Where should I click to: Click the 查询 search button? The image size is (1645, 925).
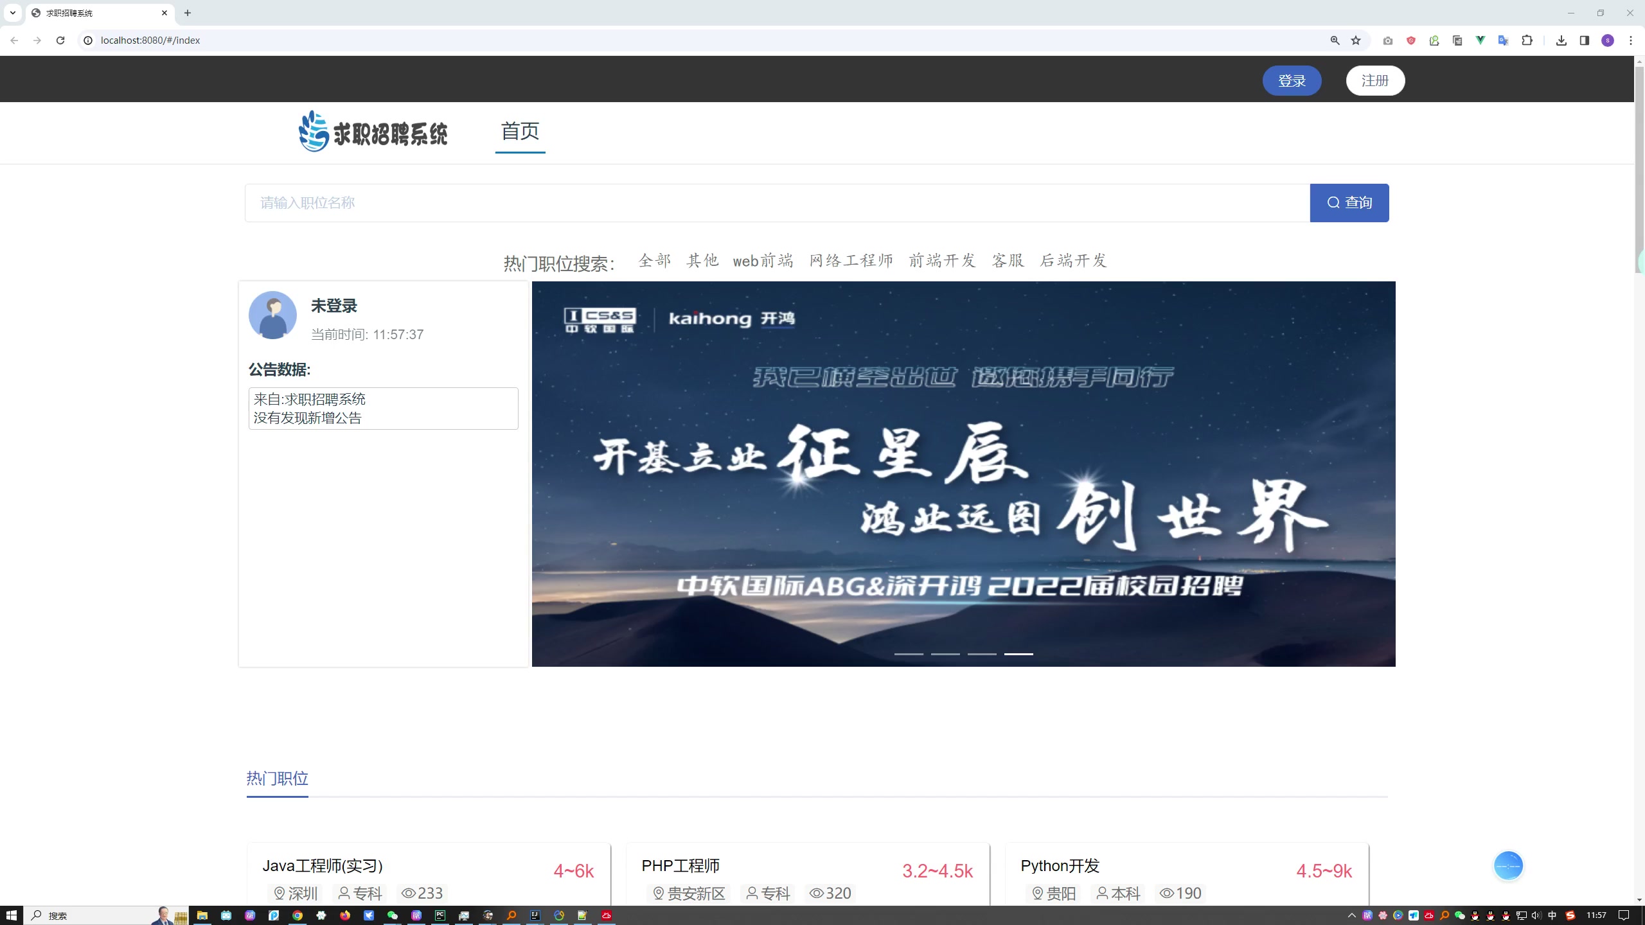(x=1349, y=203)
